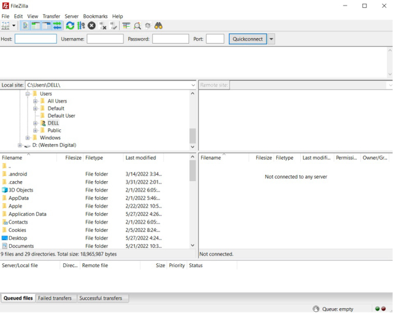The height and width of the screenshot is (313, 393).
Task: Toggle remote directory tree display
Action: point(47,26)
